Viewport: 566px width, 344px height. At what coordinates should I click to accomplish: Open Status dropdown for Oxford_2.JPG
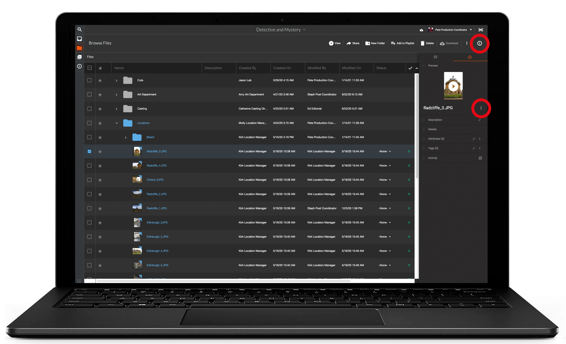click(385, 180)
